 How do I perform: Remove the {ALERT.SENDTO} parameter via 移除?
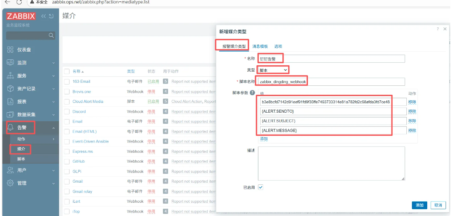pos(412,111)
